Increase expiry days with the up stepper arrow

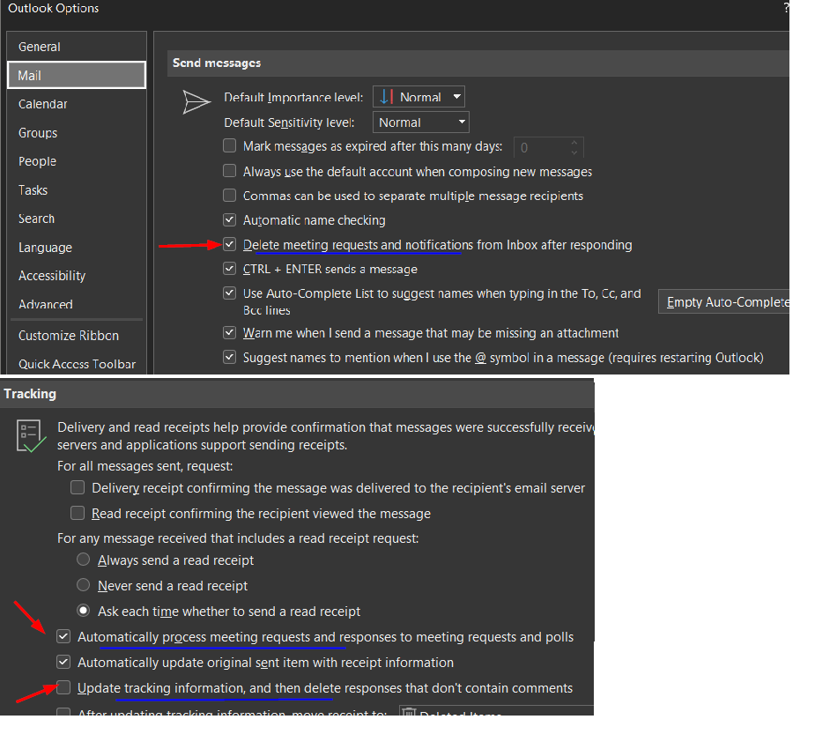click(x=574, y=143)
